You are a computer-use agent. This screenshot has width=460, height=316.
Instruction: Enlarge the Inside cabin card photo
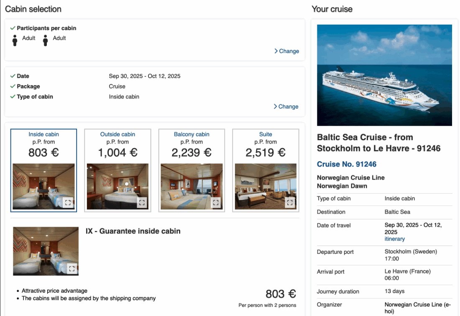coord(68,203)
